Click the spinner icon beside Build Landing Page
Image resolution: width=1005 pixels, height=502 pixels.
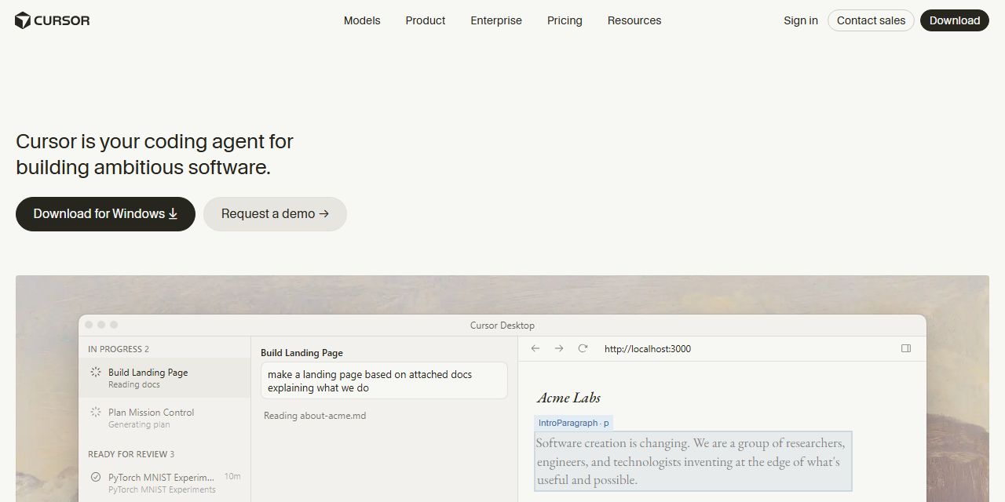[96, 373]
